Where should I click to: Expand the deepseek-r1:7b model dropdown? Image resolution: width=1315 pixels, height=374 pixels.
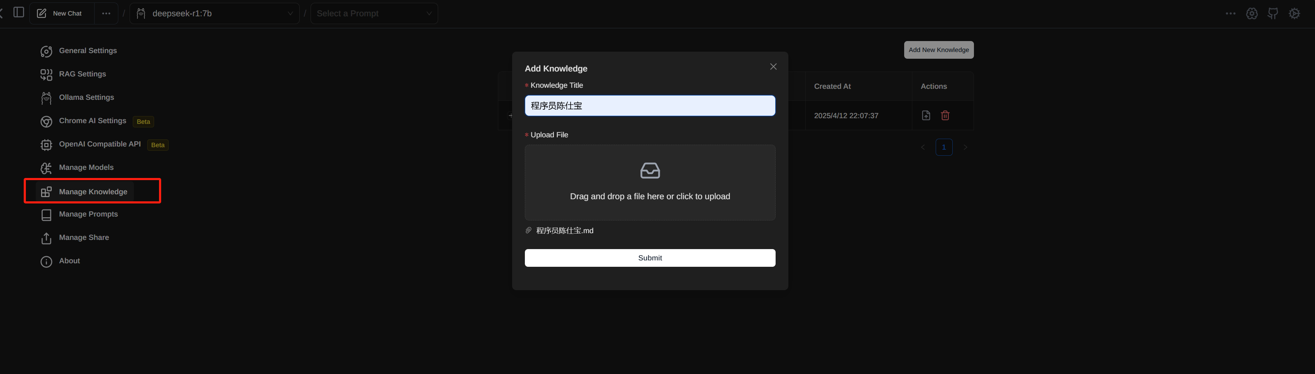point(215,14)
